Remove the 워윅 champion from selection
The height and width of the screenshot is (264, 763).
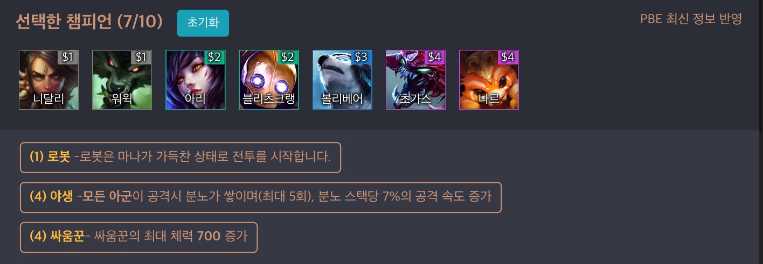[122, 80]
